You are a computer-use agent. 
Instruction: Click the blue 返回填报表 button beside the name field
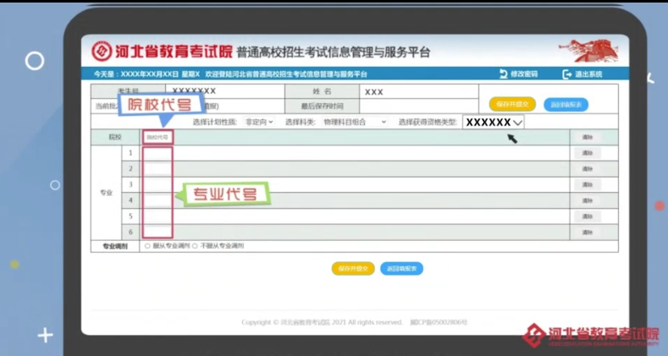click(566, 105)
